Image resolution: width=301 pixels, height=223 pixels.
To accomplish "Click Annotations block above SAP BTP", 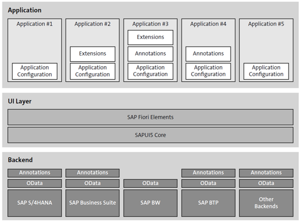I will pyautogui.click(x=208, y=173).
